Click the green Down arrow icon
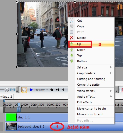Screen dimensions: 123x133 coord(72,50)
